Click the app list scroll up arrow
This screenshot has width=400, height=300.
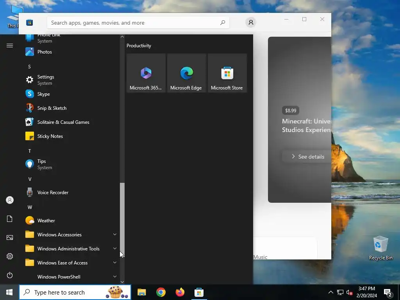point(122,37)
